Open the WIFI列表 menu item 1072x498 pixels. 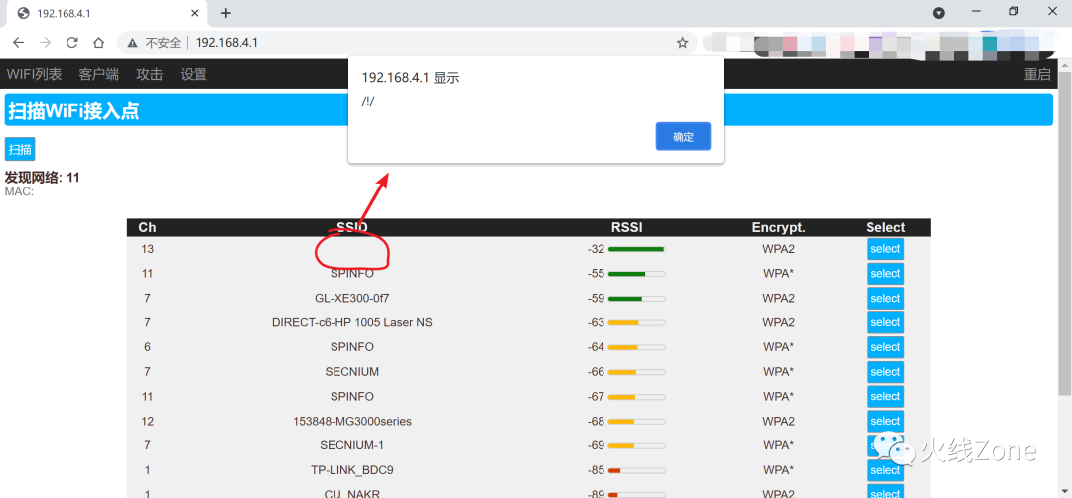[x=34, y=74]
